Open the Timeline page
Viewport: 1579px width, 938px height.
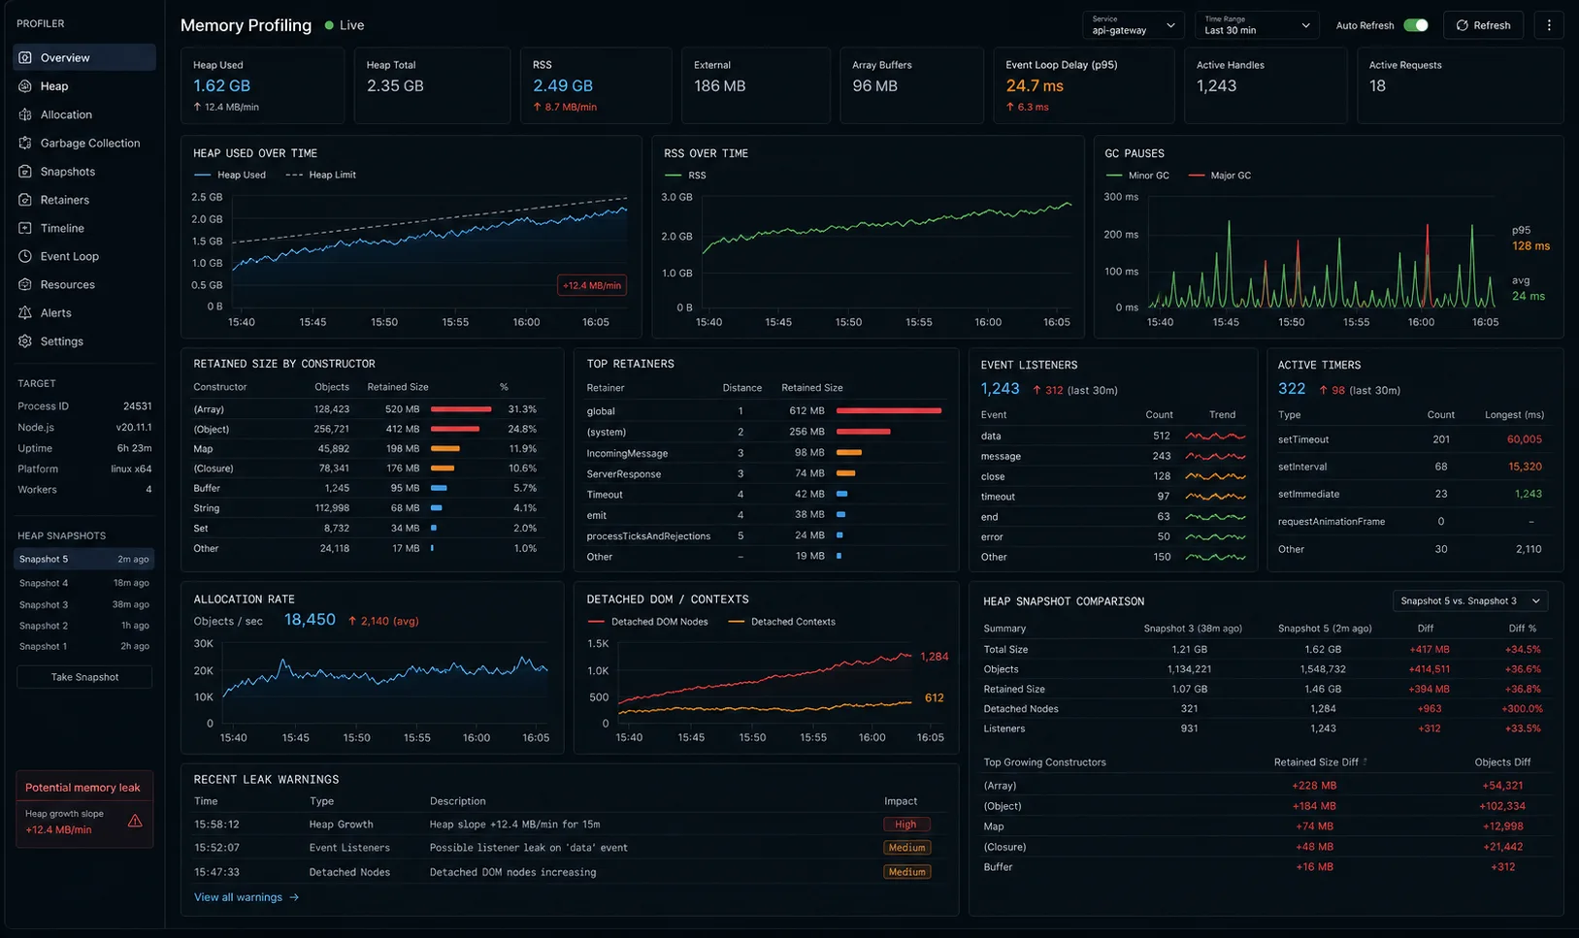(84, 228)
